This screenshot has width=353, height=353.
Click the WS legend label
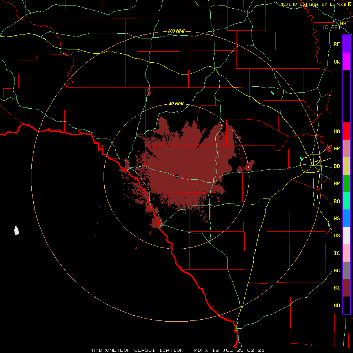click(x=337, y=218)
